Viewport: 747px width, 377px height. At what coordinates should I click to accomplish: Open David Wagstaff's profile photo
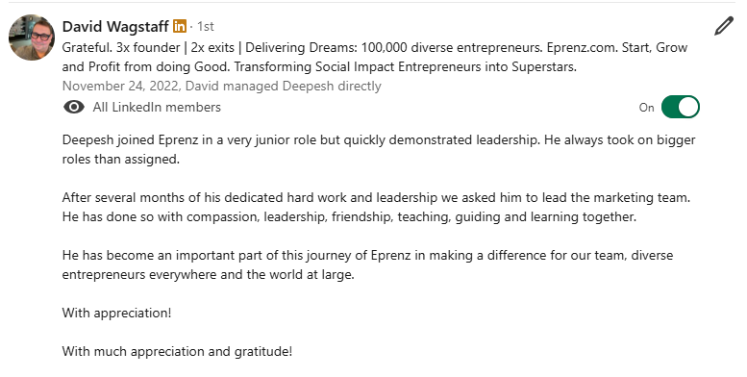click(32, 38)
